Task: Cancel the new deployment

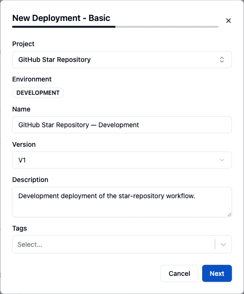Action: pyautogui.click(x=179, y=274)
